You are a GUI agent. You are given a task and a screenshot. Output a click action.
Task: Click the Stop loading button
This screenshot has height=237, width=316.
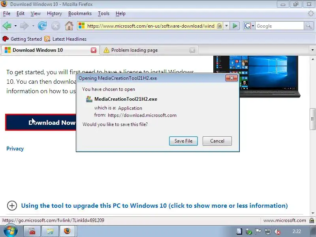pos(56,26)
